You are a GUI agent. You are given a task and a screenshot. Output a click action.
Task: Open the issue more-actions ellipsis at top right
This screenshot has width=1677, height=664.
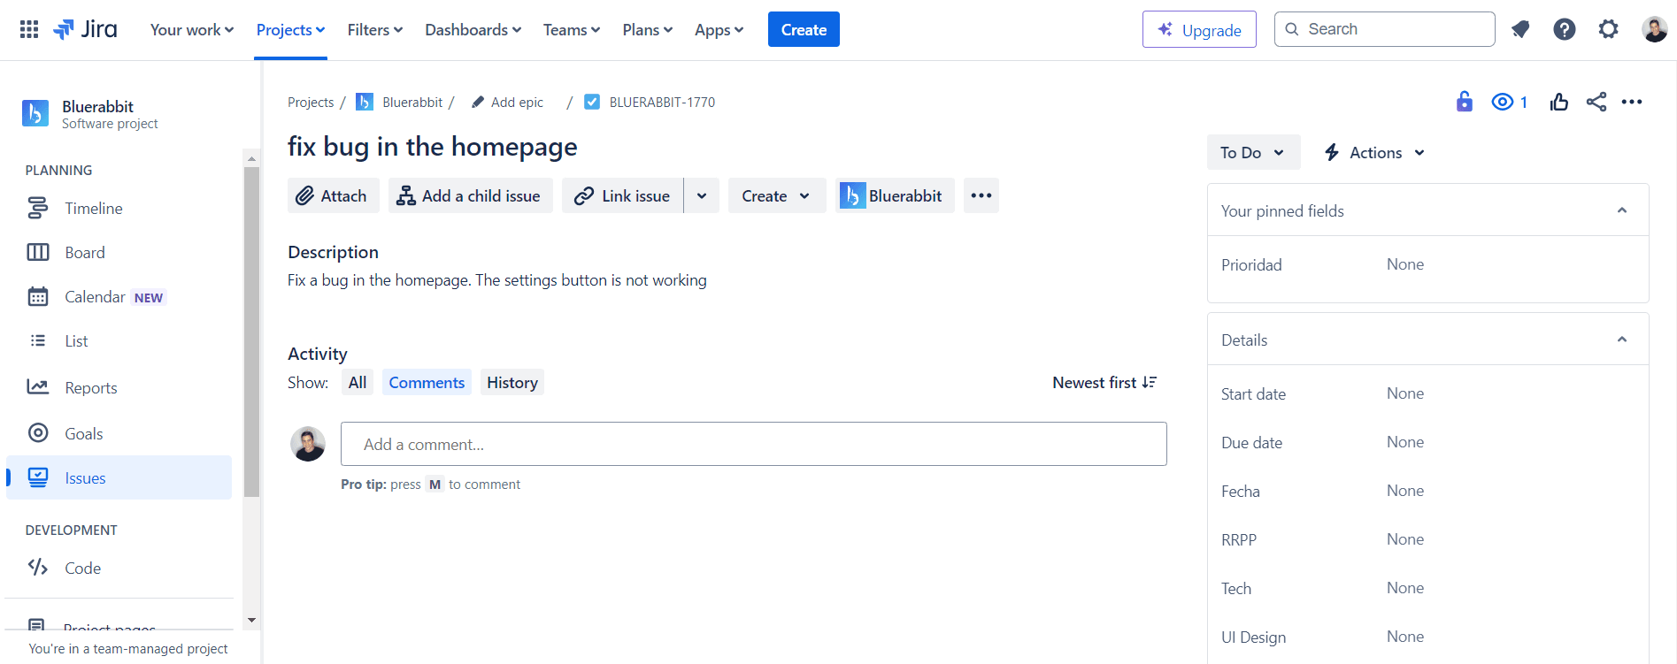(x=1632, y=103)
